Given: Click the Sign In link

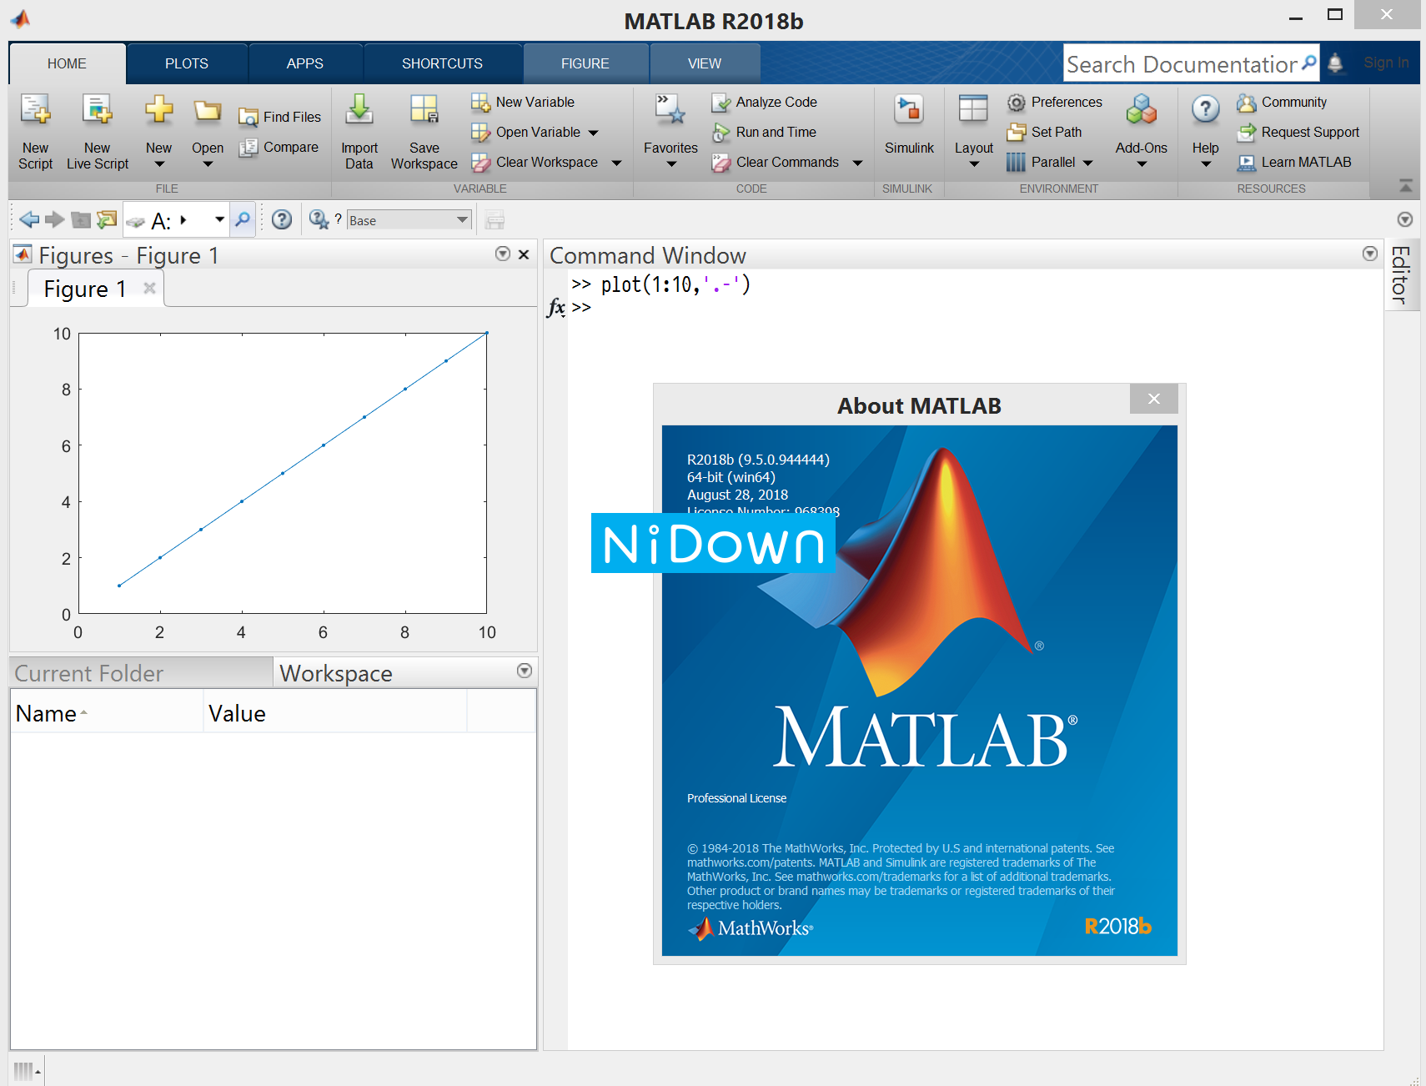Looking at the screenshot, I should [x=1386, y=62].
